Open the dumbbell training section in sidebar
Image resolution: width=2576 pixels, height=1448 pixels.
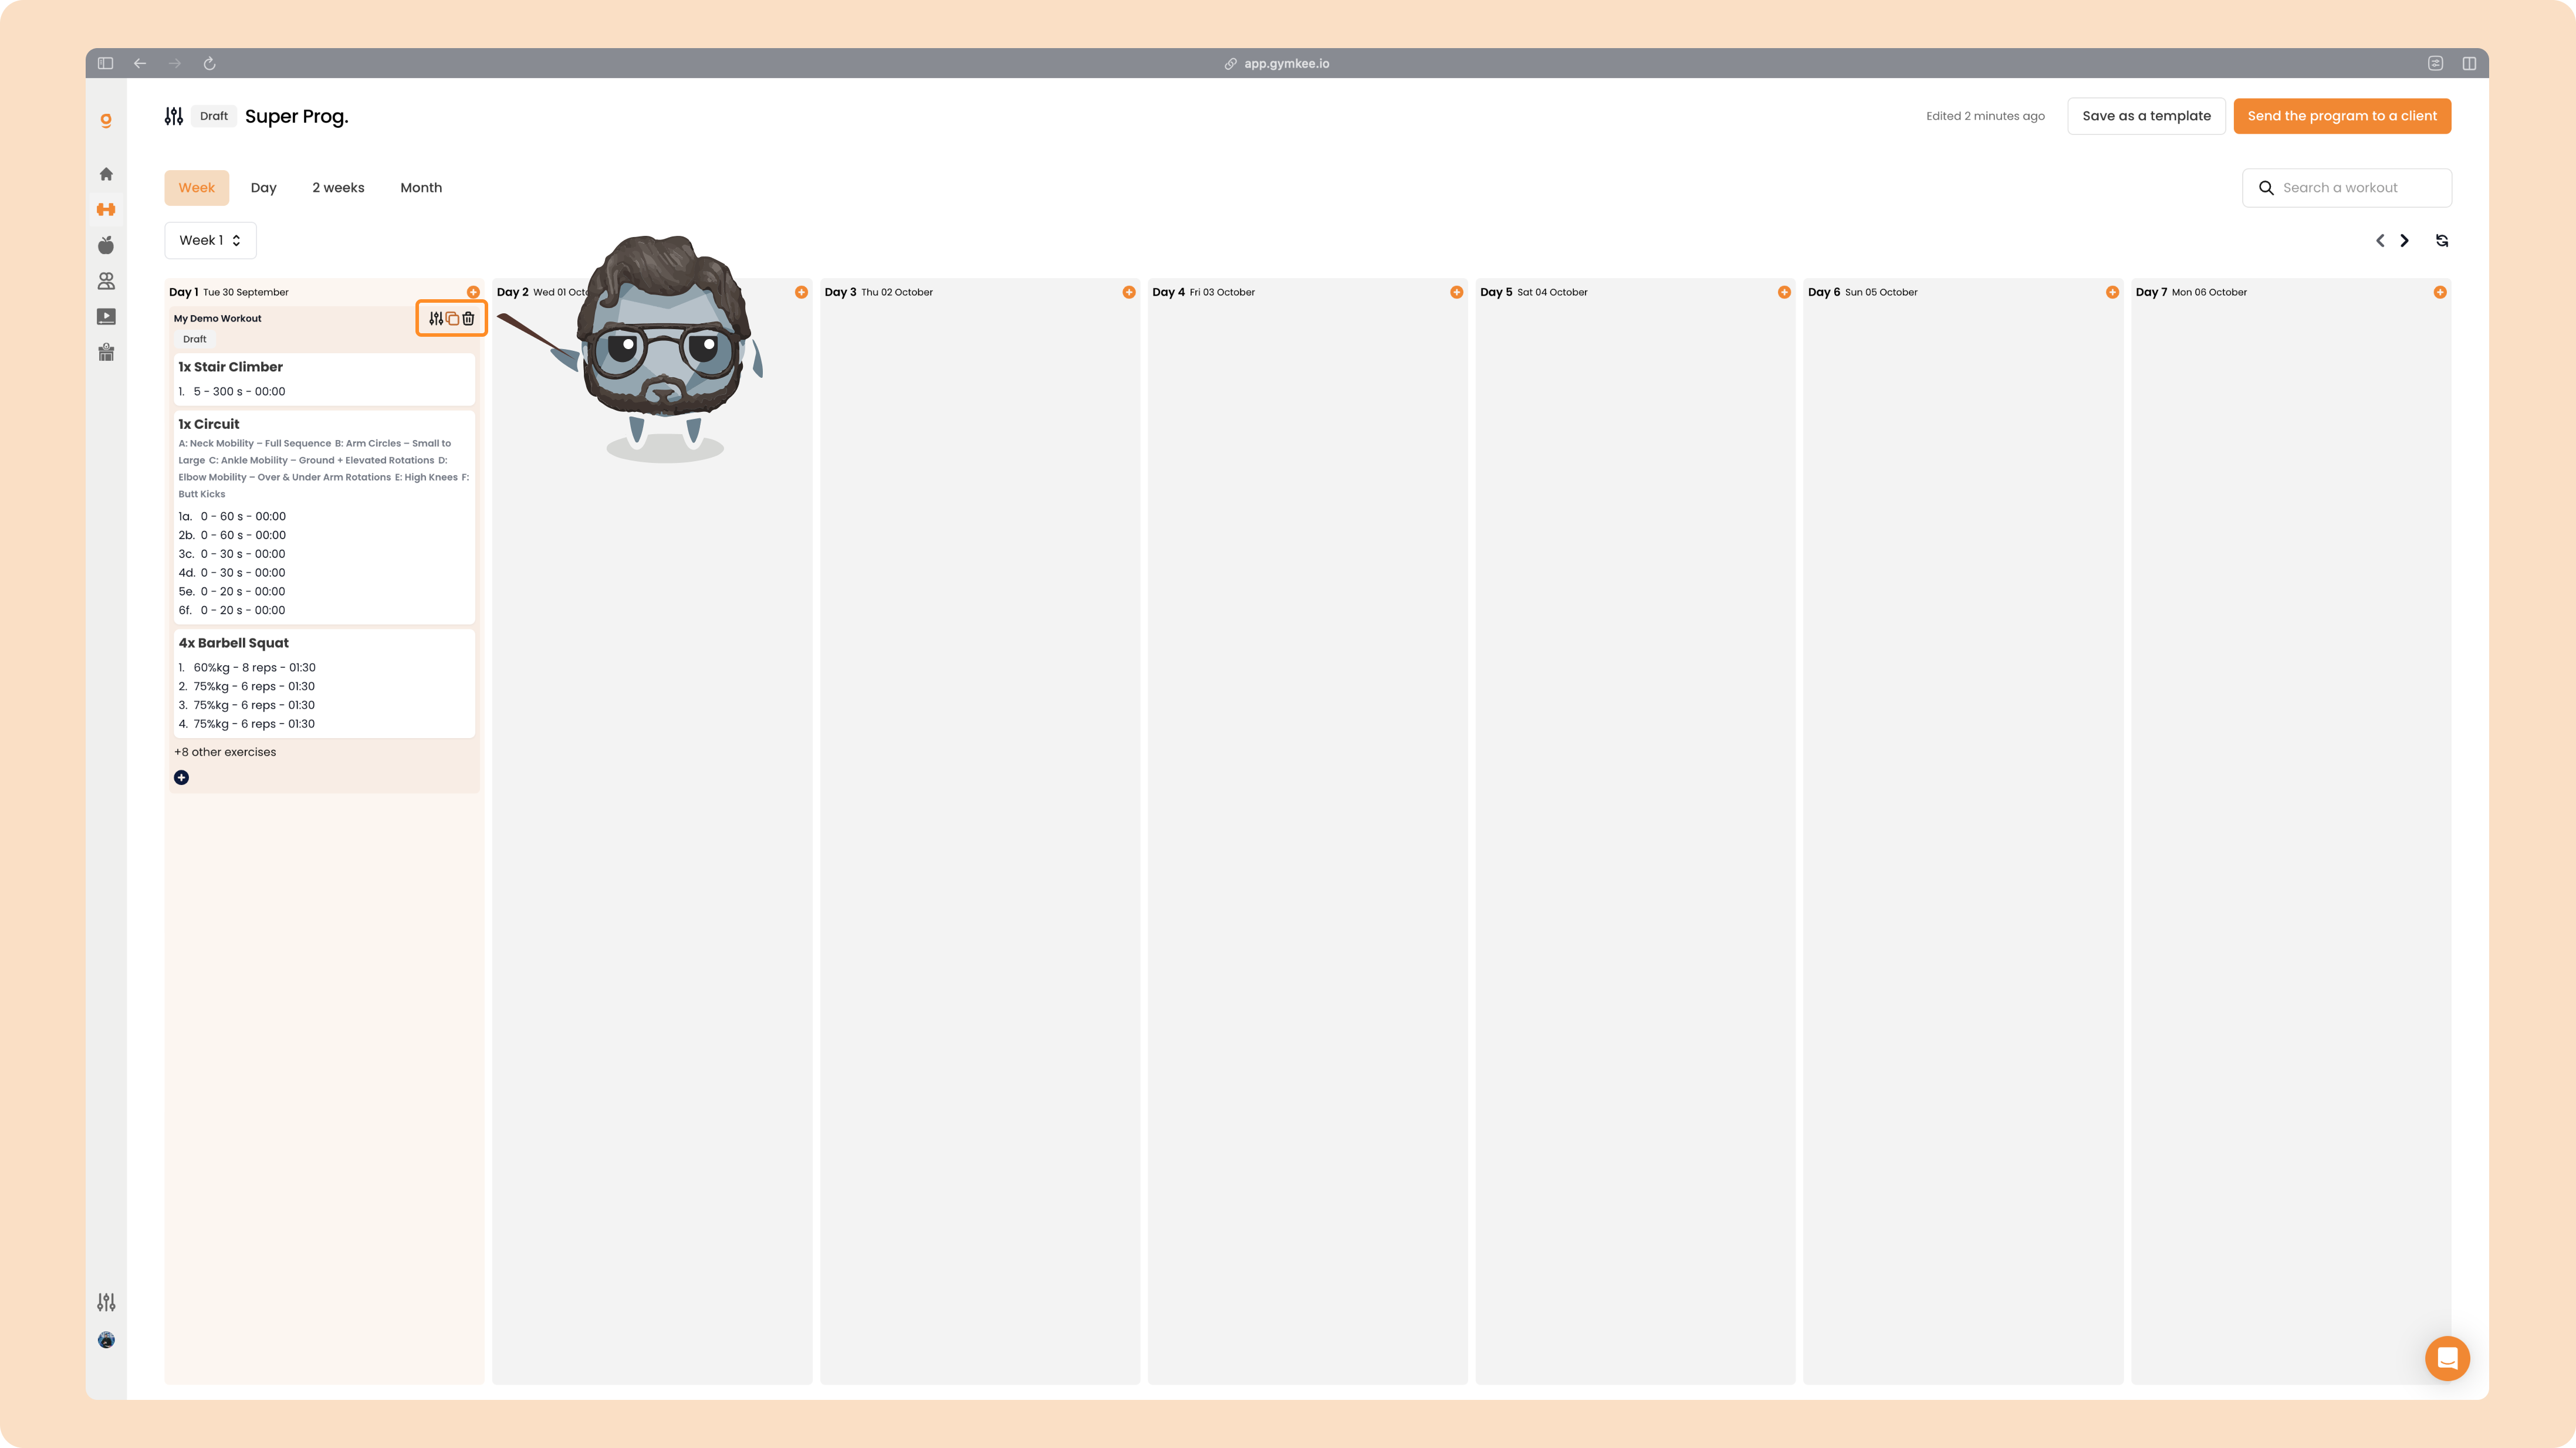(x=106, y=209)
